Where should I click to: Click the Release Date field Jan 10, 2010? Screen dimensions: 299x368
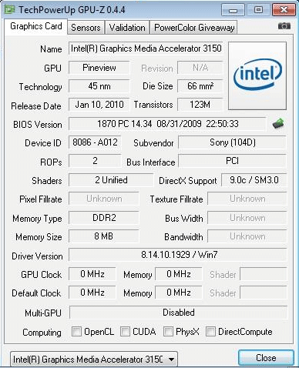click(x=99, y=105)
